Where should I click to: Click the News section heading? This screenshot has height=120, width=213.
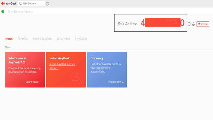click(x=8, y=47)
